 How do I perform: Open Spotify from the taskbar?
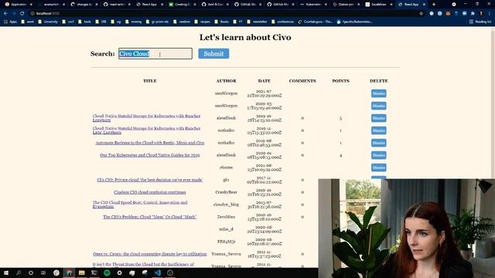pyautogui.click(x=107, y=273)
